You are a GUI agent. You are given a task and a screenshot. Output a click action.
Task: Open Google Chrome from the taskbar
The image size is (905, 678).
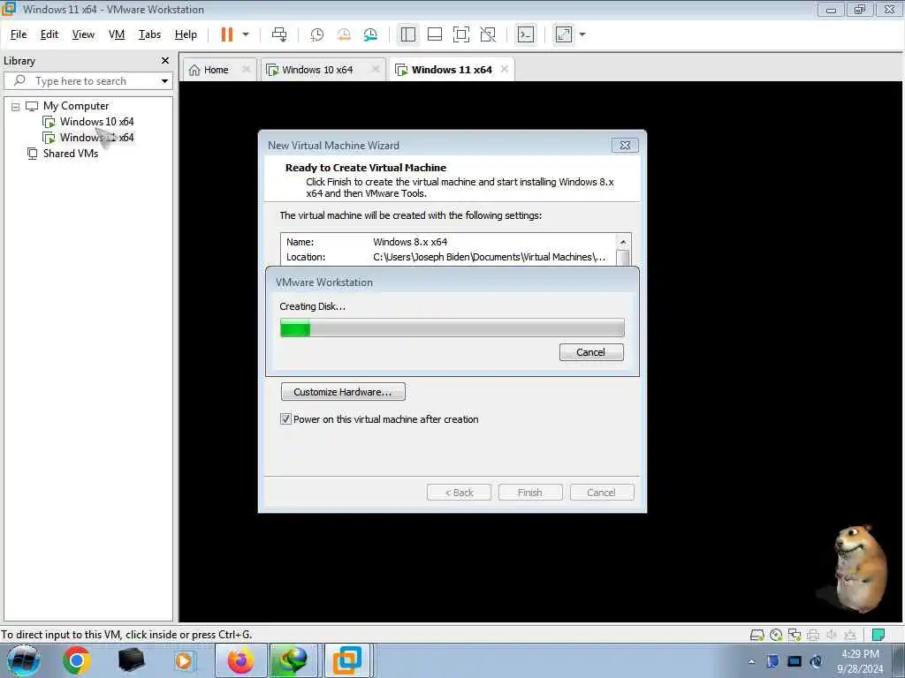click(77, 660)
